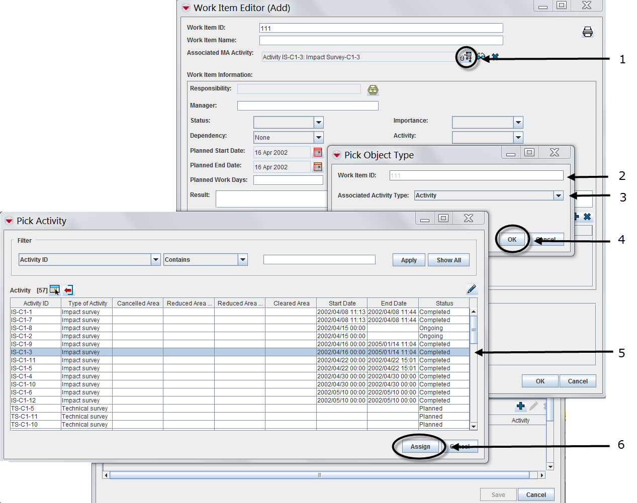
Task: Click the red arrow export icon
Action: coord(68,290)
